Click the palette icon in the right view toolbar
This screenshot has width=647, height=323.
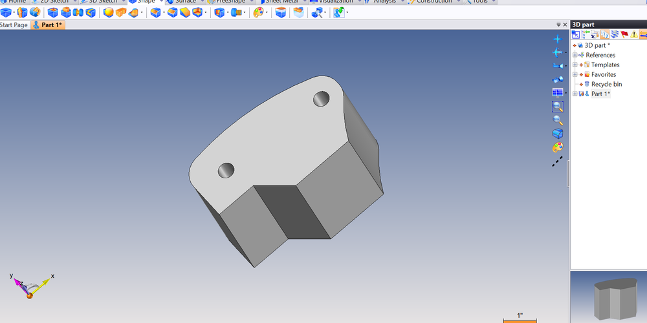557,147
